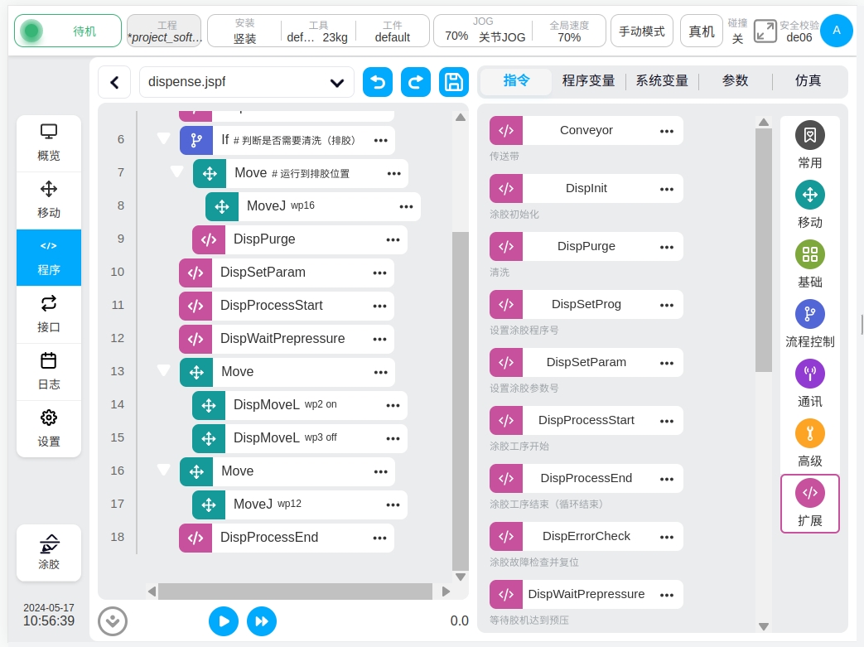Toggle the 手动模式 mode button
Screen dimensions: 864x647
click(641, 31)
